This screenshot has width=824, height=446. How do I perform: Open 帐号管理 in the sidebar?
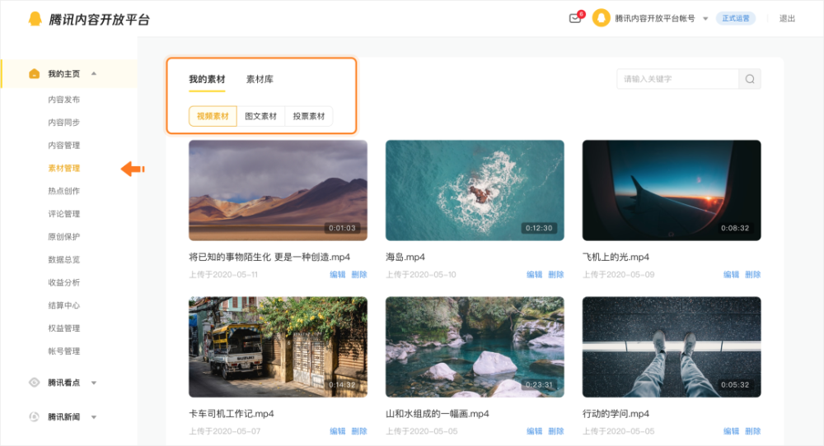point(64,351)
